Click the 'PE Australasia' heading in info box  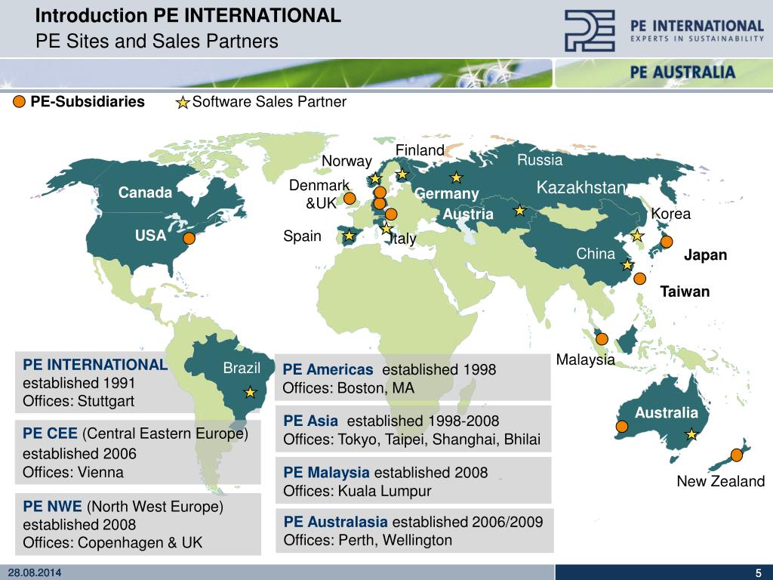tap(336, 522)
